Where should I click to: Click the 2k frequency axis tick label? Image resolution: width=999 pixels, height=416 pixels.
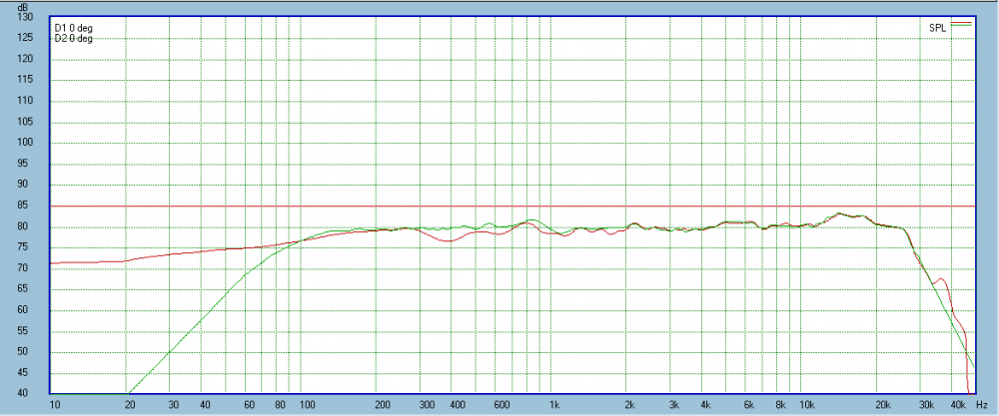[629, 406]
